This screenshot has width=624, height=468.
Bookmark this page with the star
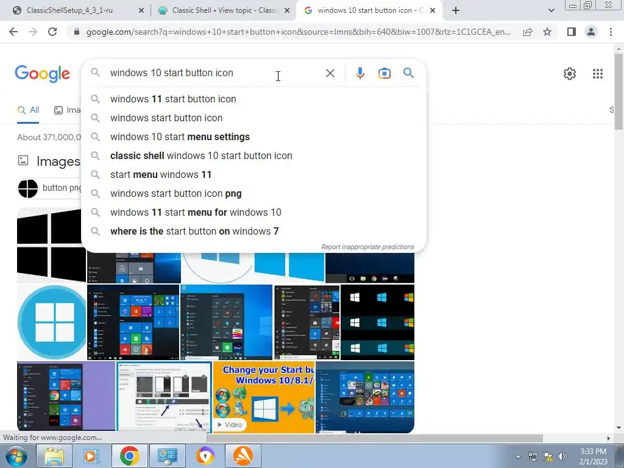point(548,32)
